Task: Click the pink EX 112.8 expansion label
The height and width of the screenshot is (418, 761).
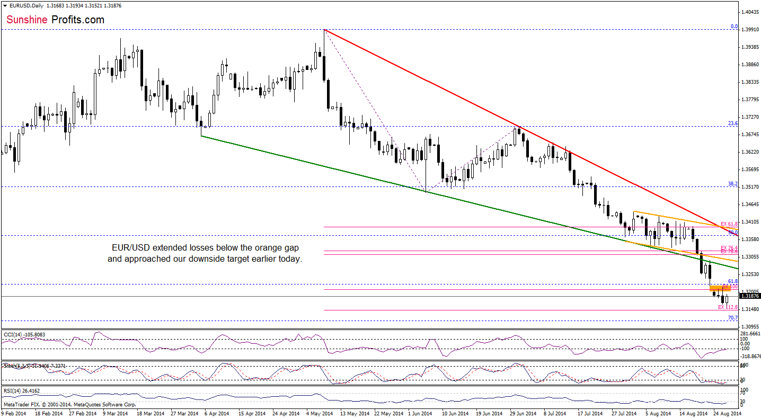Action: pos(728,307)
